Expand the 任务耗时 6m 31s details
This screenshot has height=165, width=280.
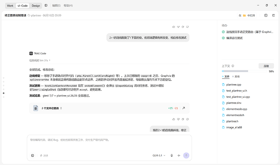click(40, 60)
